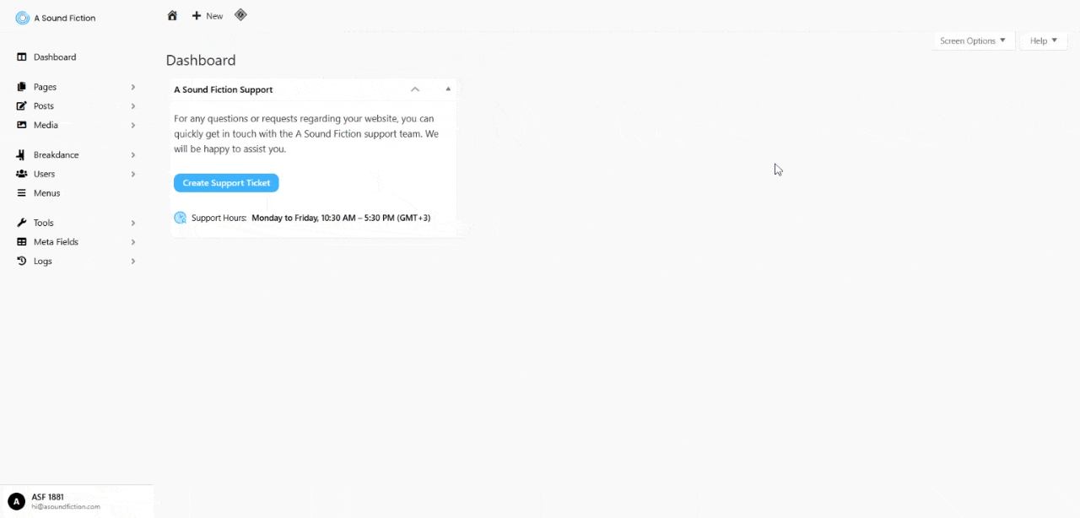Click the Pages icon in sidebar
Screen dimensions: 1080x518
click(x=22, y=87)
